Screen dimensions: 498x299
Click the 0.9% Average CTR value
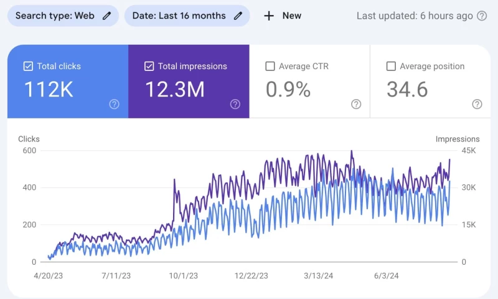pyautogui.click(x=288, y=90)
